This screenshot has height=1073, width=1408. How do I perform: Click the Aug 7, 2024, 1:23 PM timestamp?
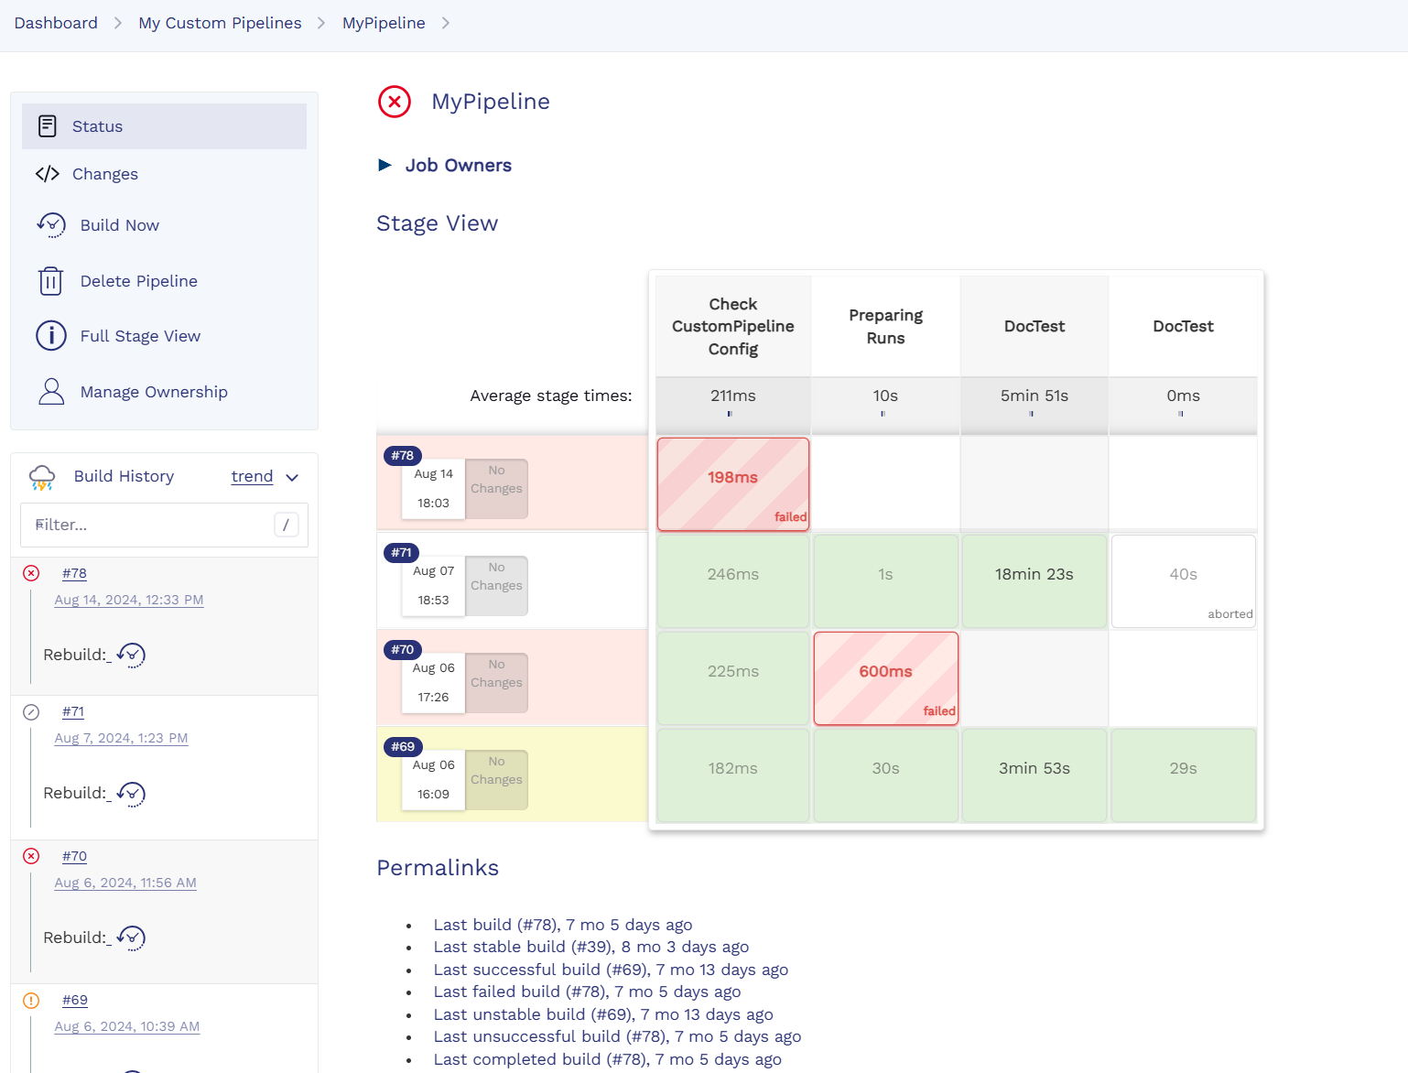pyautogui.click(x=121, y=738)
